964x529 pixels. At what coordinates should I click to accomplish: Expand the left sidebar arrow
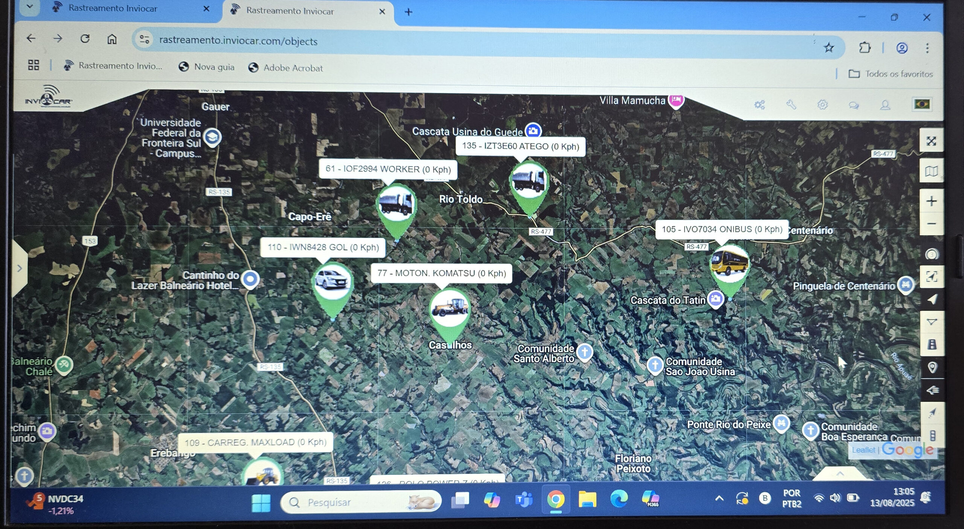coord(20,268)
